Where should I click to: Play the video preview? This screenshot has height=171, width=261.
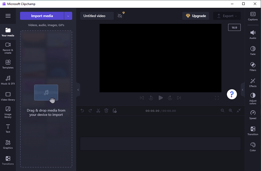161,98
